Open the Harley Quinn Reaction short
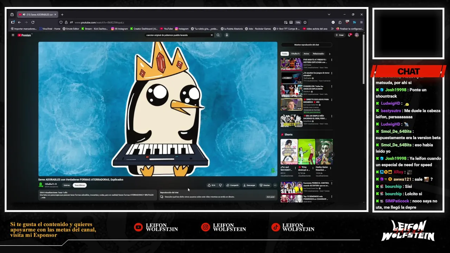450x253 pixels. pos(324,152)
